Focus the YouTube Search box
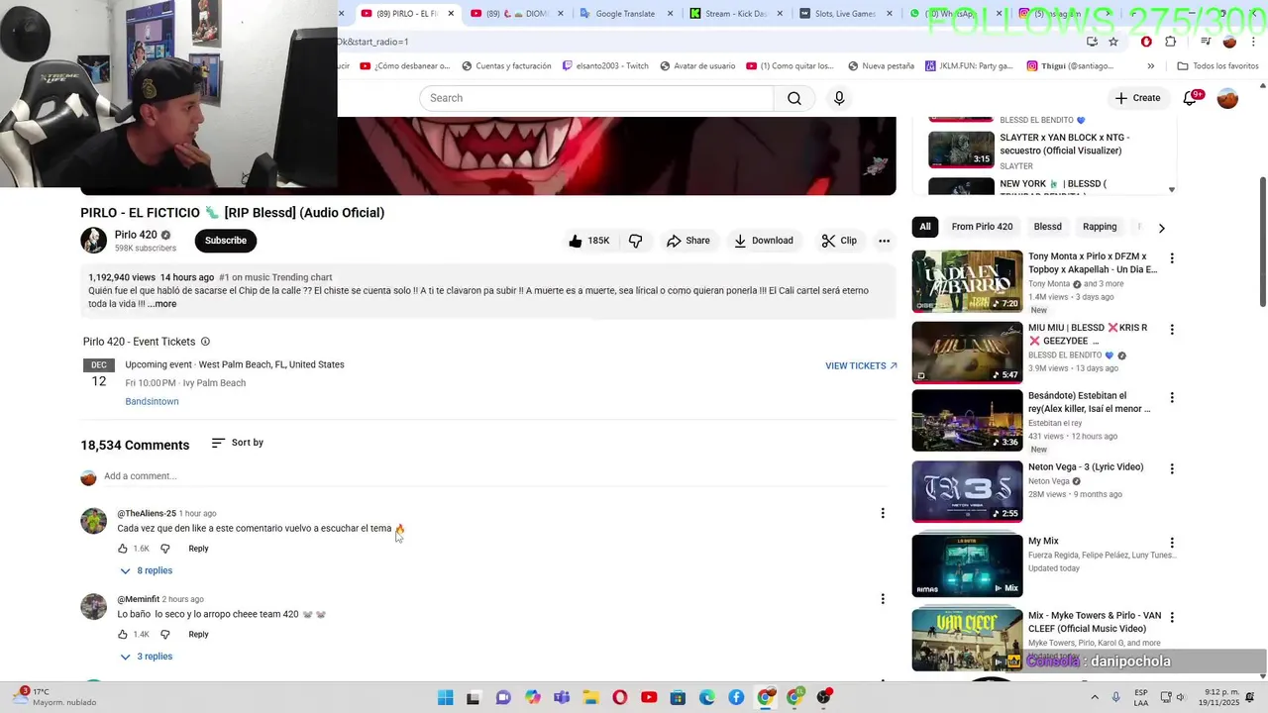Screen dimensions: 1268x713 pyautogui.click(x=596, y=98)
